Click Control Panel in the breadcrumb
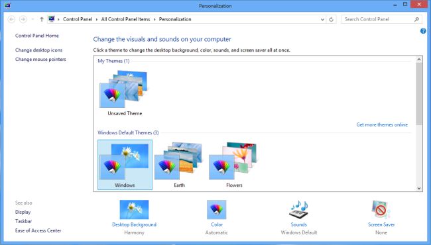The image size is (431, 245). (78, 19)
